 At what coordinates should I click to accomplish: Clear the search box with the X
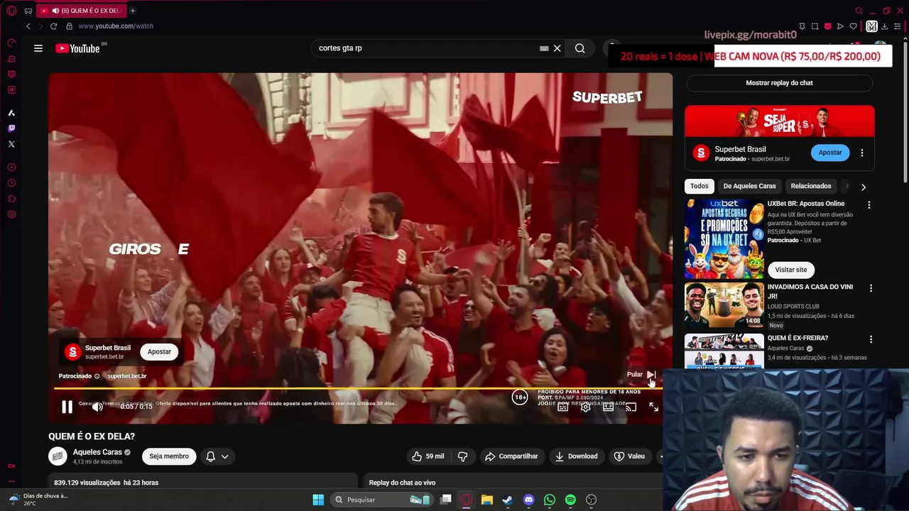pos(557,48)
